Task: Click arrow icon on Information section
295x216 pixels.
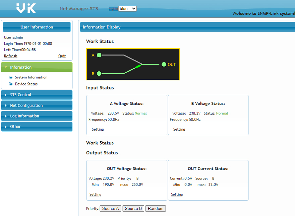Action: pos(6,67)
